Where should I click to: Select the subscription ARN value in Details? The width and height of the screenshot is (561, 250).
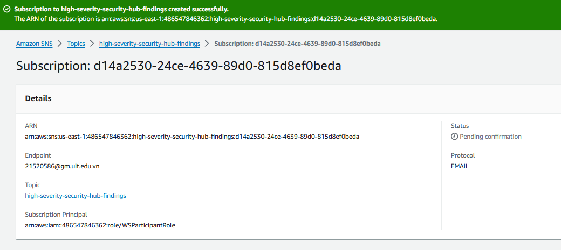pos(192,137)
